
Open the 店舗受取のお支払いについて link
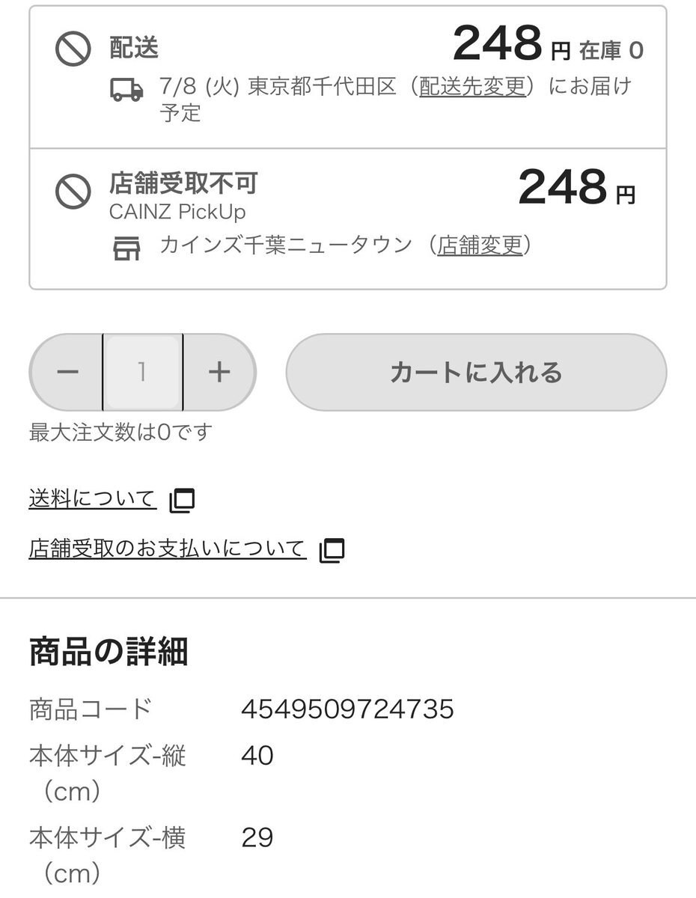168,549
